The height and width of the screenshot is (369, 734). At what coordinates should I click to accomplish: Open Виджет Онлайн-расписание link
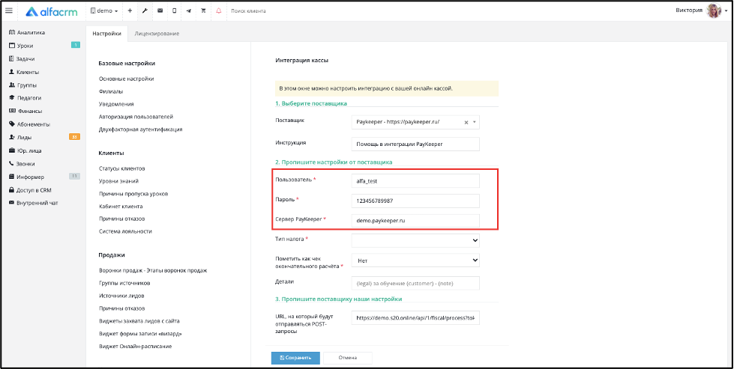click(x=135, y=347)
